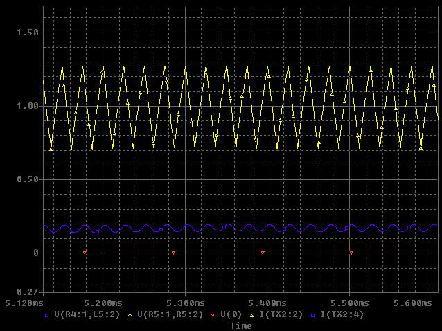Select the V(0) trace legend label
This screenshot has width=442, height=331.
coord(231,314)
